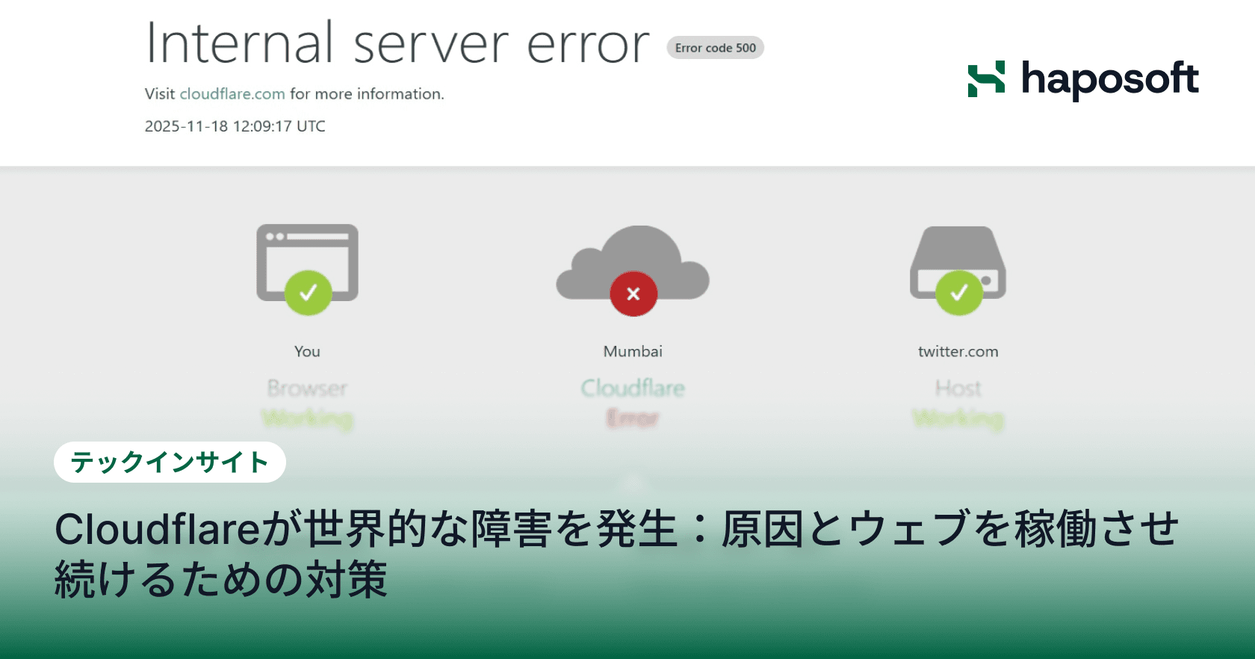The image size is (1255, 659).
Task: Select the browser window icon above You
Action: [x=307, y=262]
